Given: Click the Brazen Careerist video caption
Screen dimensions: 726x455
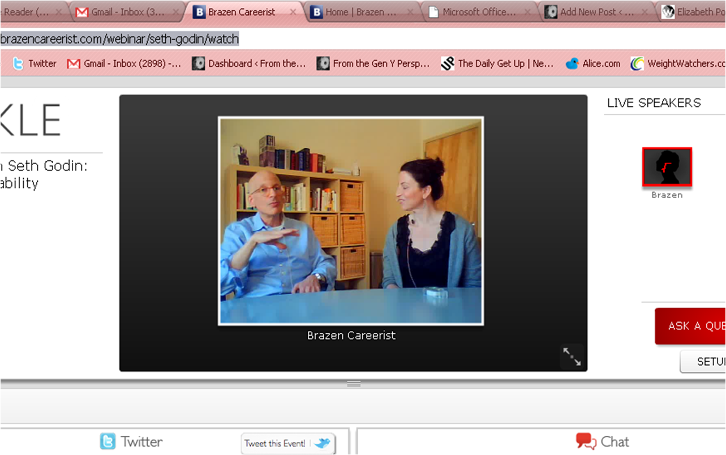Looking at the screenshot, I should [351, 335].
